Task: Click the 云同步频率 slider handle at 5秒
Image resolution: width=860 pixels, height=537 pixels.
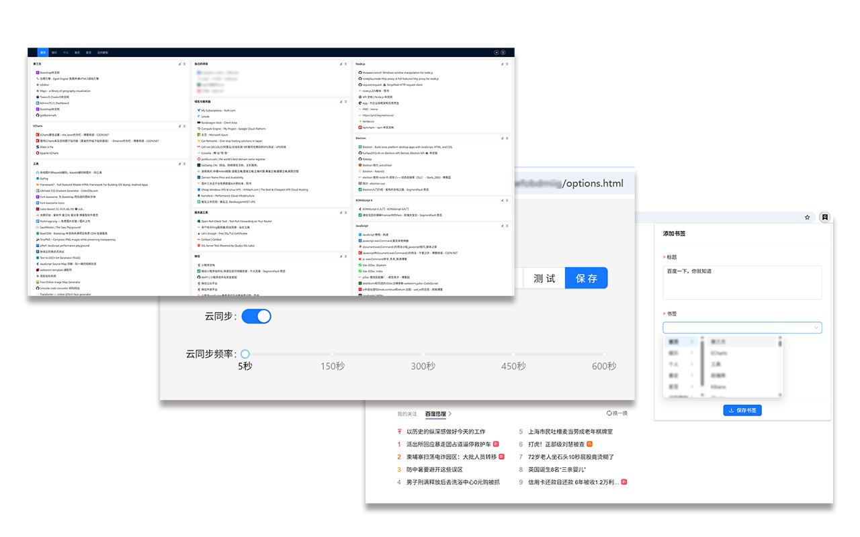Action: (245, 354)
